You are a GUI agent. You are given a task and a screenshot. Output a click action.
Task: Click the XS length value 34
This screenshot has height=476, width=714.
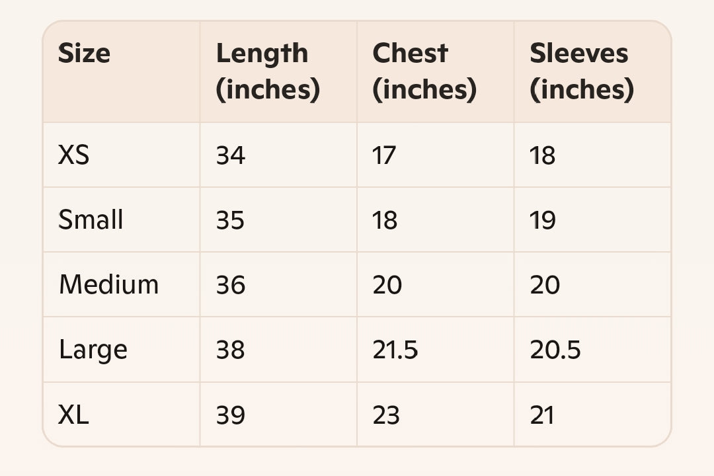(x=231, y=155)
